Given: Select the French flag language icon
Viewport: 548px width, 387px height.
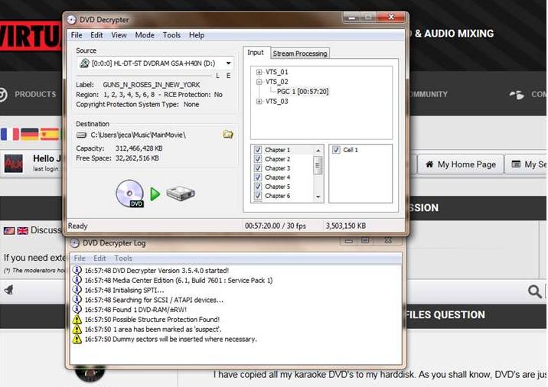Looking at the screenshot, I should point(9,134).
